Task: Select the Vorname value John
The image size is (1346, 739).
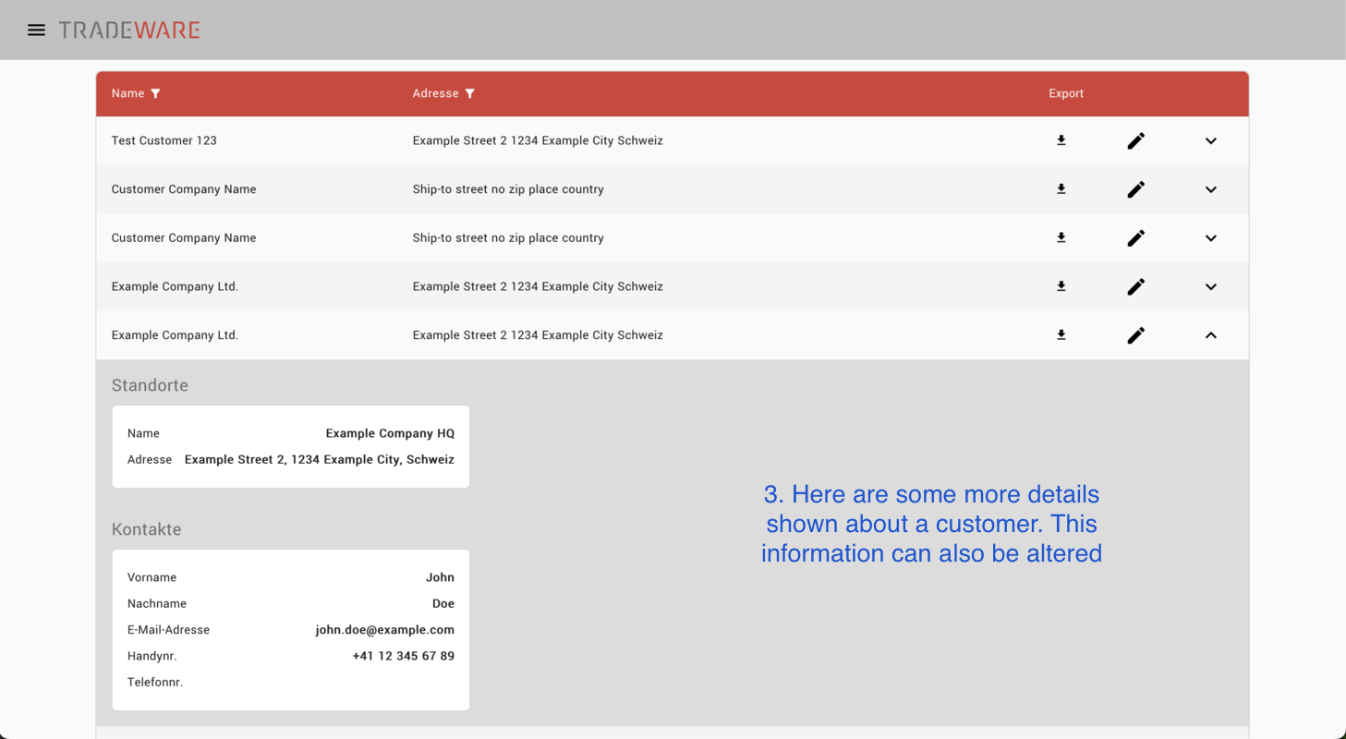Action: [440, 577]
